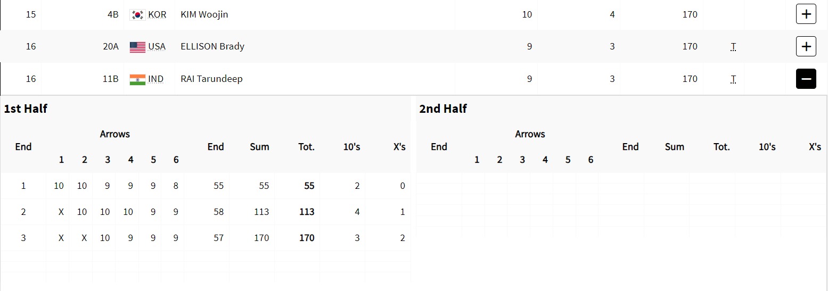Click the KOR country code

coord(157,14)
